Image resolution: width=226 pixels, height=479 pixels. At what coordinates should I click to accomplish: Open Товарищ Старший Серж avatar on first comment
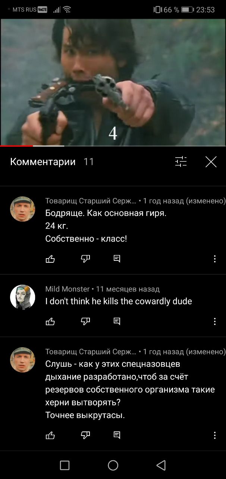point(22,209)
